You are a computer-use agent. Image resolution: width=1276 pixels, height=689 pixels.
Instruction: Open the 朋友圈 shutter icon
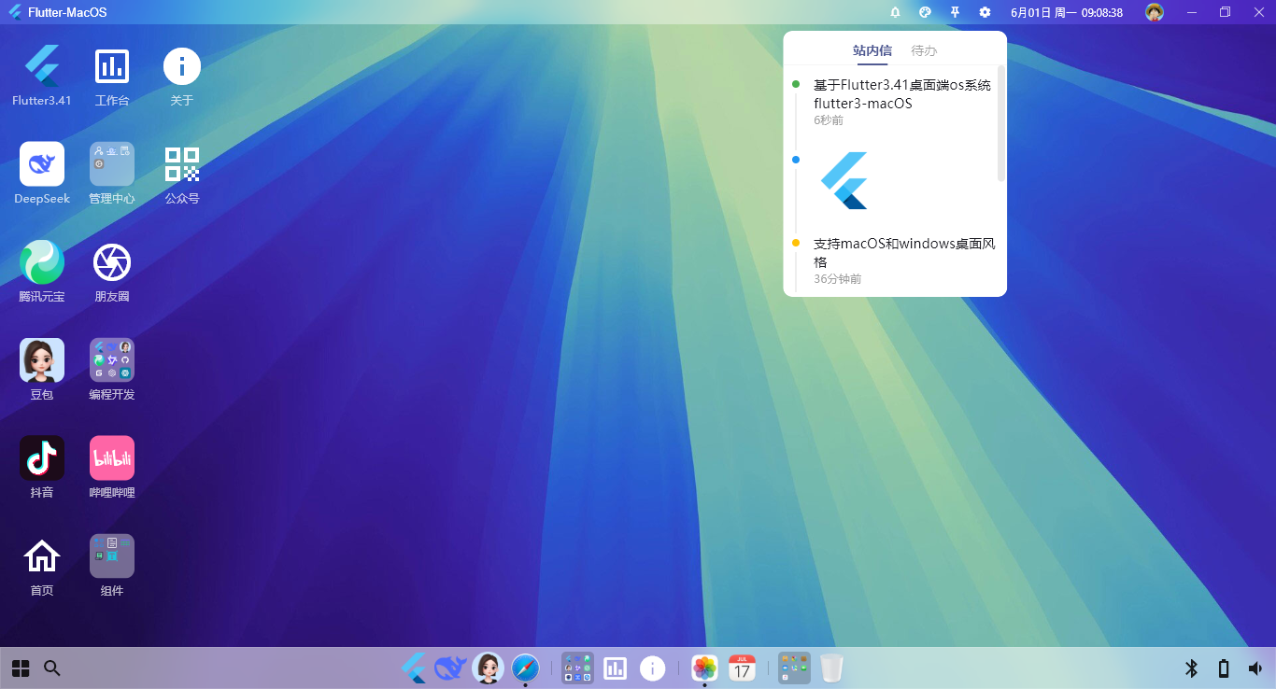(x=112, y=262)
